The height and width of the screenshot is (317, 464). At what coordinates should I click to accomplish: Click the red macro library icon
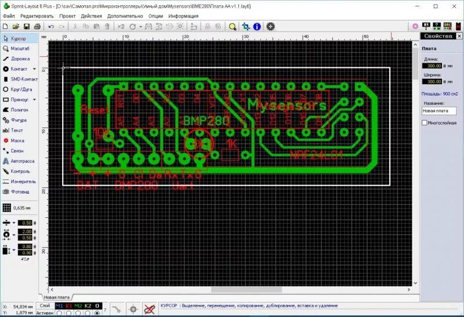click(x=458, y=26)
